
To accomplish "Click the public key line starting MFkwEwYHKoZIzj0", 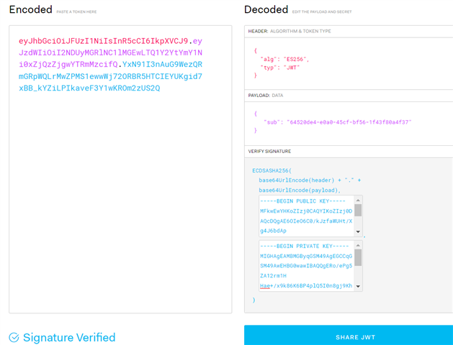I will coord(306,211).
